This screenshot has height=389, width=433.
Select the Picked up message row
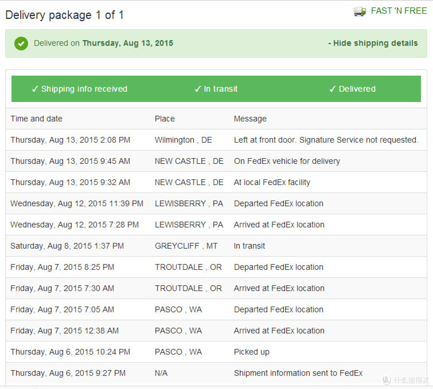tap(216, 352)
